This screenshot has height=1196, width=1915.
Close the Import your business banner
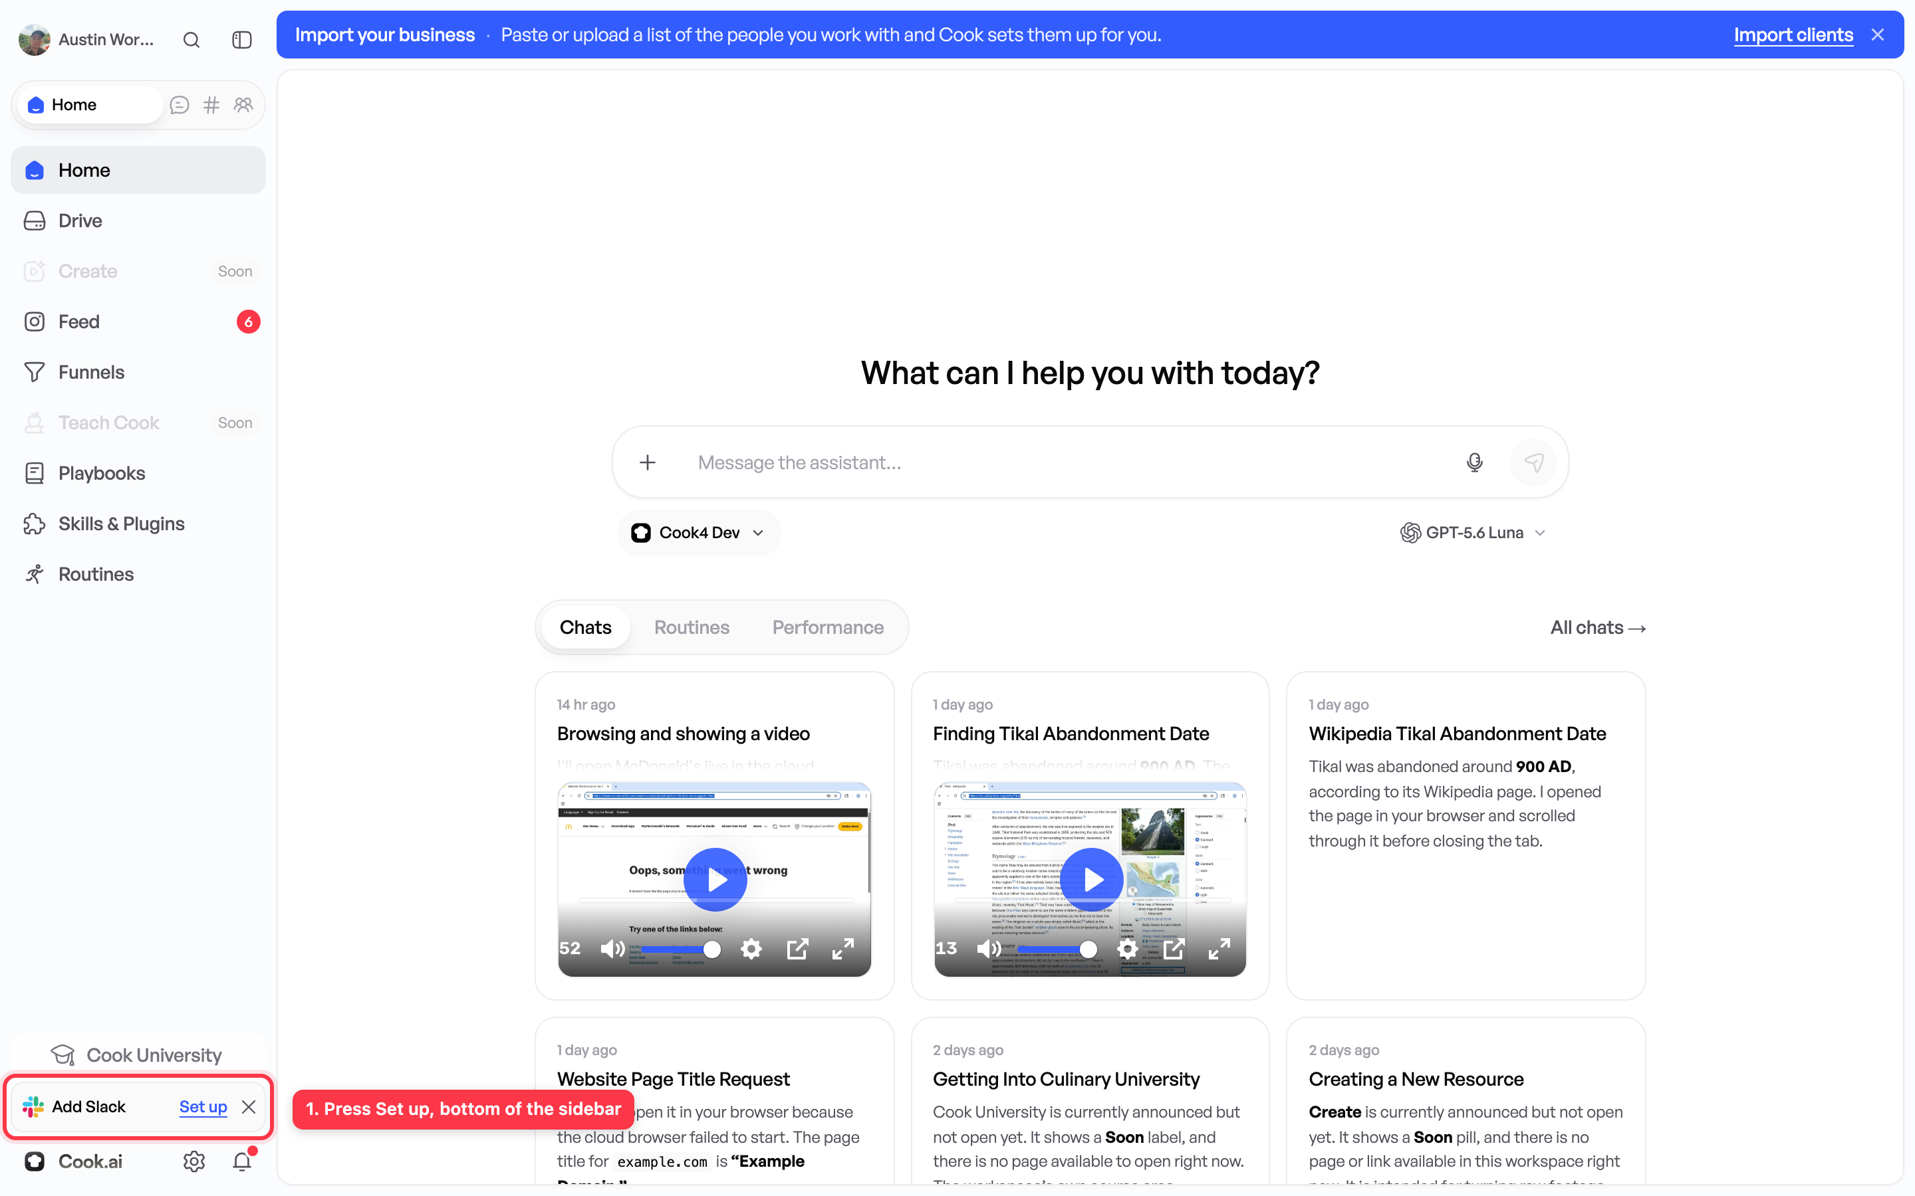point(1878,35)
